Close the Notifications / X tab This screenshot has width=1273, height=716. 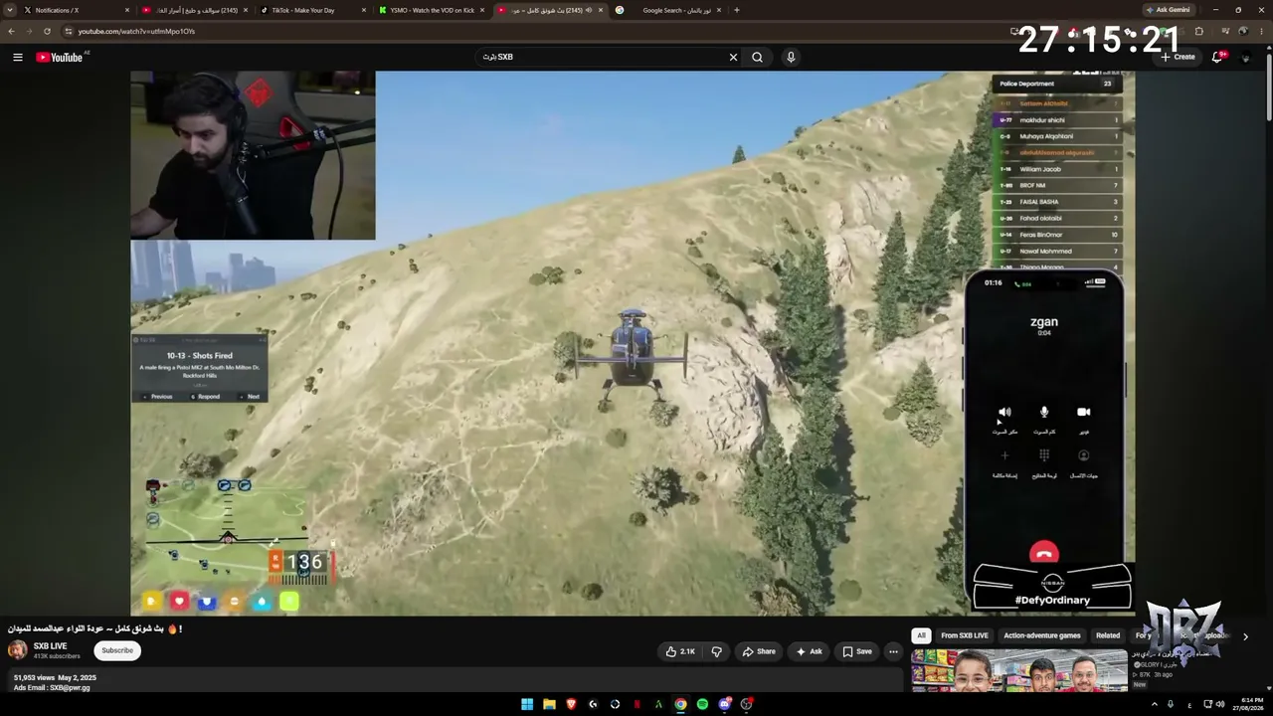click(x=127, y=10)
